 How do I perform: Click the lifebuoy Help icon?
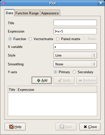[x=11, y=127]
